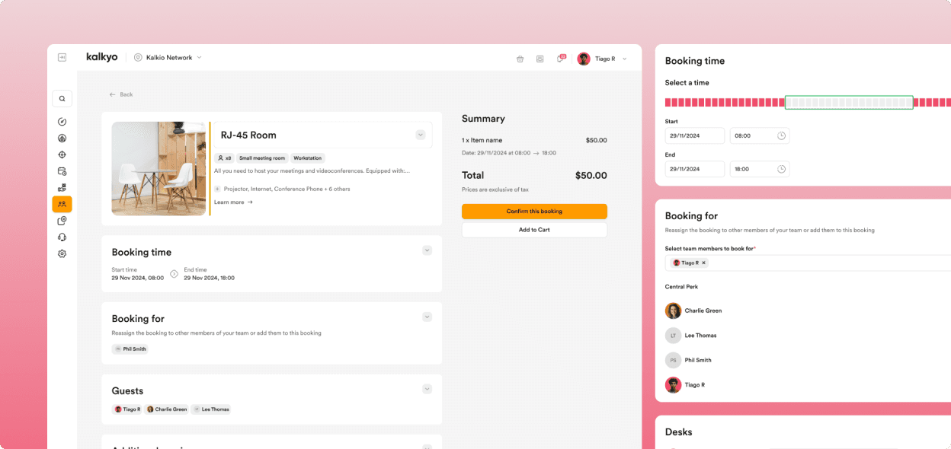
Task: Click the inbox tray icon in header
Action: tap(540, 59)
